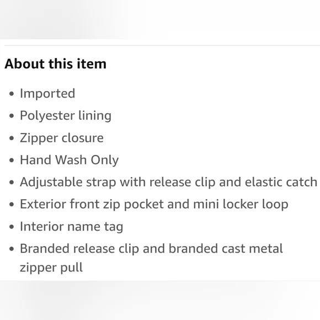Click the bullet dot beside Branded release clip
320x320 pixels.
click(12, 249)
